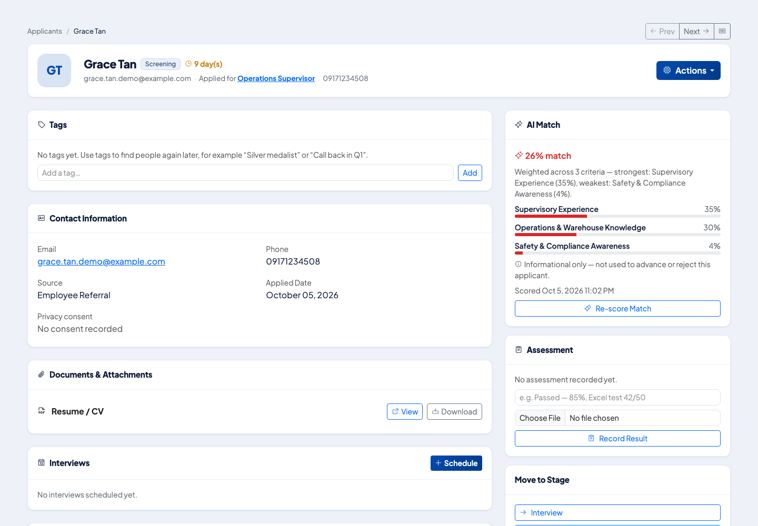Click the Add tag button
The width and height of the screenshot is (758, 526).
pyautogui.click(x=470, y=173)
